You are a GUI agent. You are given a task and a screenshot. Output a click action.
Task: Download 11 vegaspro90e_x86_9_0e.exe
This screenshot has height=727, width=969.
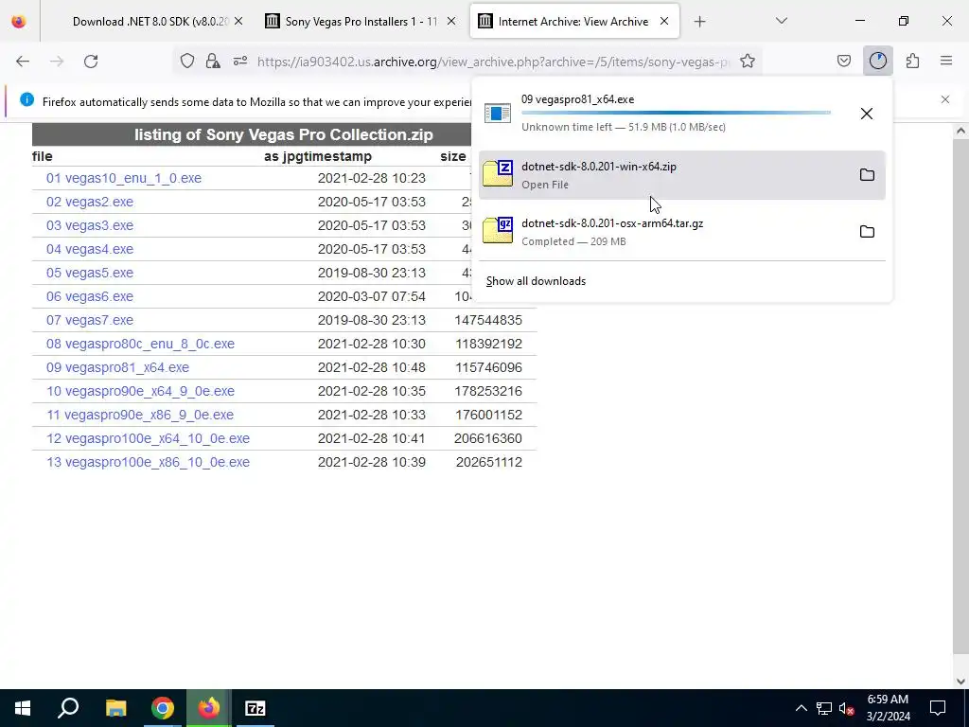140,415
